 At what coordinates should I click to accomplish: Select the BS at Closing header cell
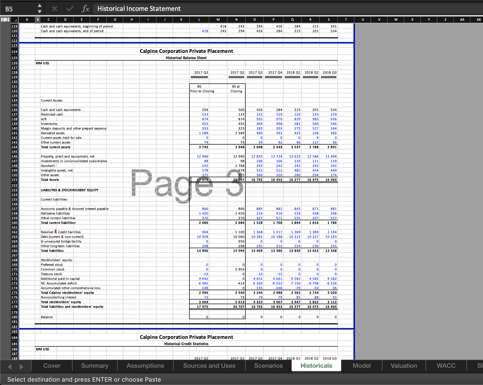236,89
